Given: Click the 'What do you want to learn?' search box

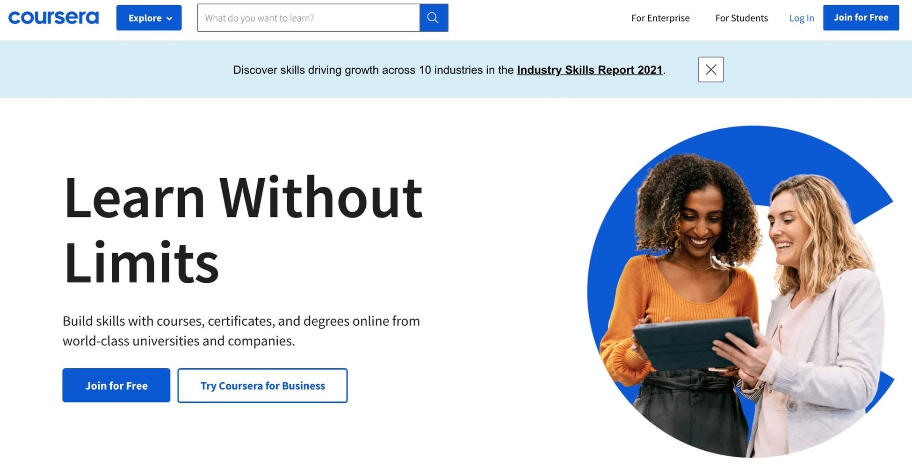Looking at the screenshot, I should pyautogui.click(x=309, y=18).
